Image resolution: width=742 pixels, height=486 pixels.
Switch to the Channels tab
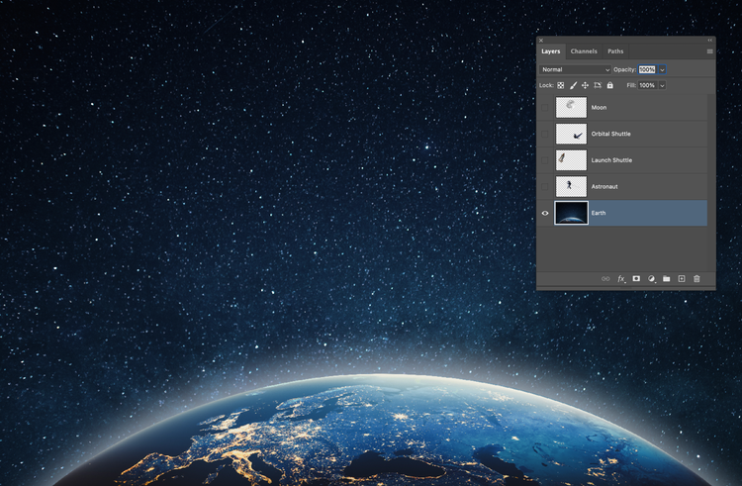(584, 51)
